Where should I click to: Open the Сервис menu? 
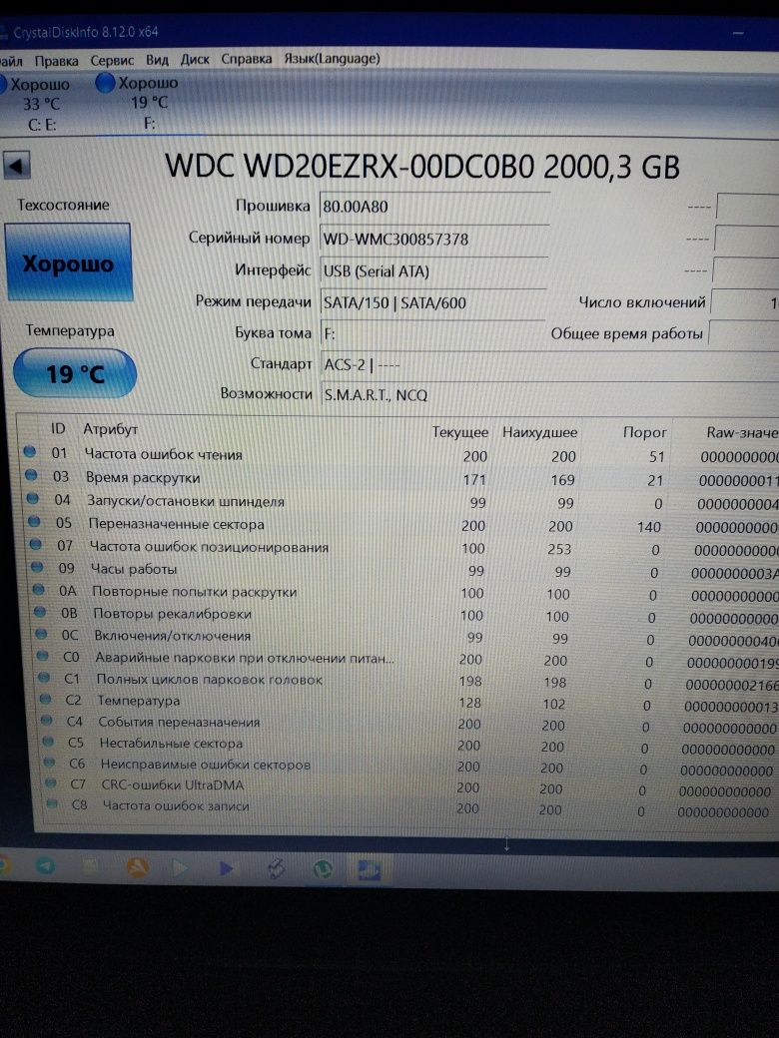coord(112,60)
